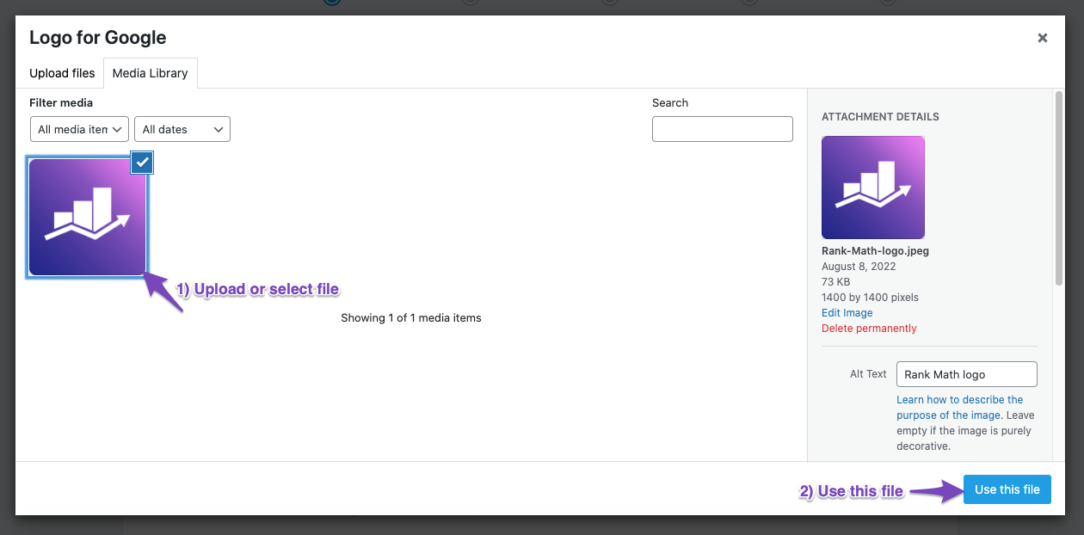1084x535 pixels.
Task: Click the "Use this file" button
Action: 1007,489
